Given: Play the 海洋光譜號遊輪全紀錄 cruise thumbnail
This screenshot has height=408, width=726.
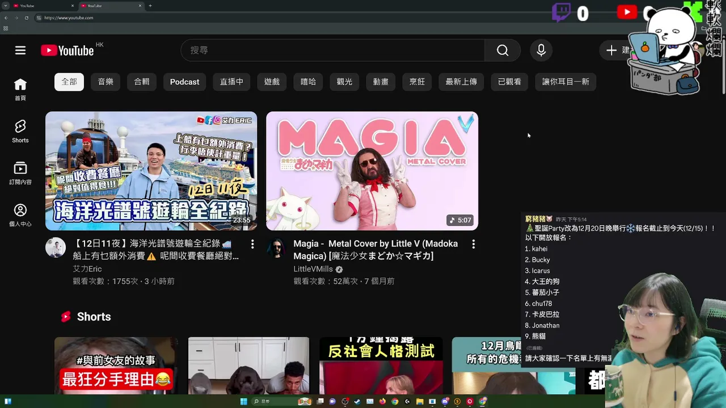Looking at the screenshot, I should [x=151, y=171].
